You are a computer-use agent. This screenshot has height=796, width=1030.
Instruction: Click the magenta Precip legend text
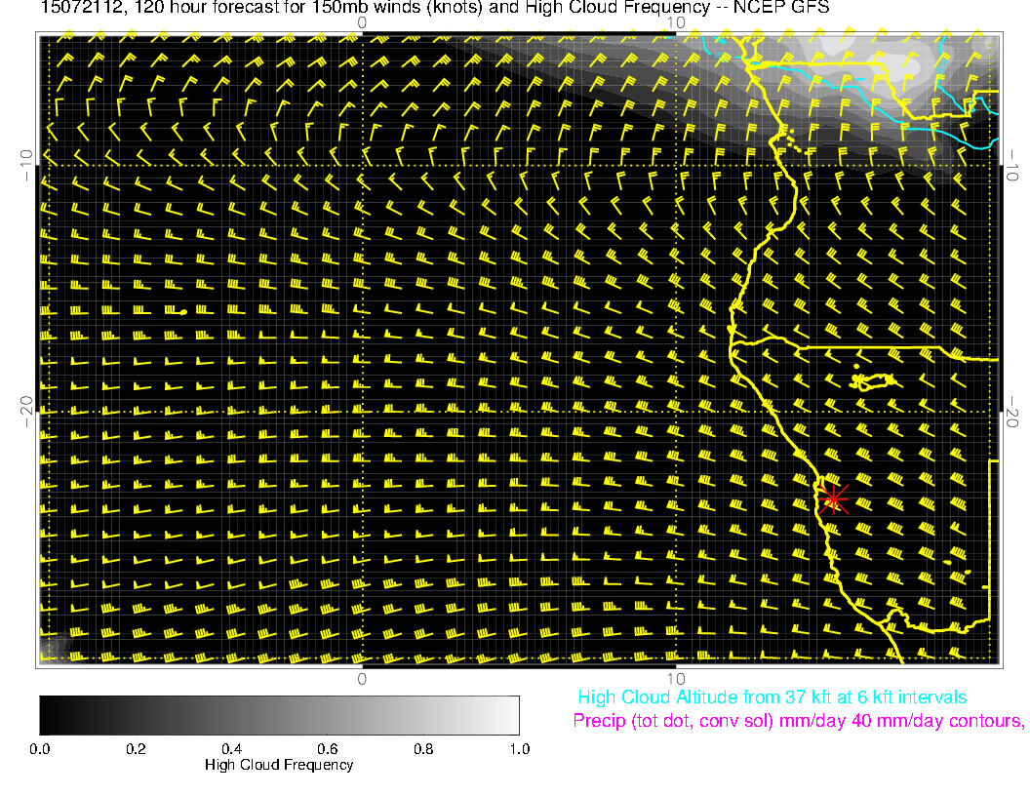tap(798, 721)
